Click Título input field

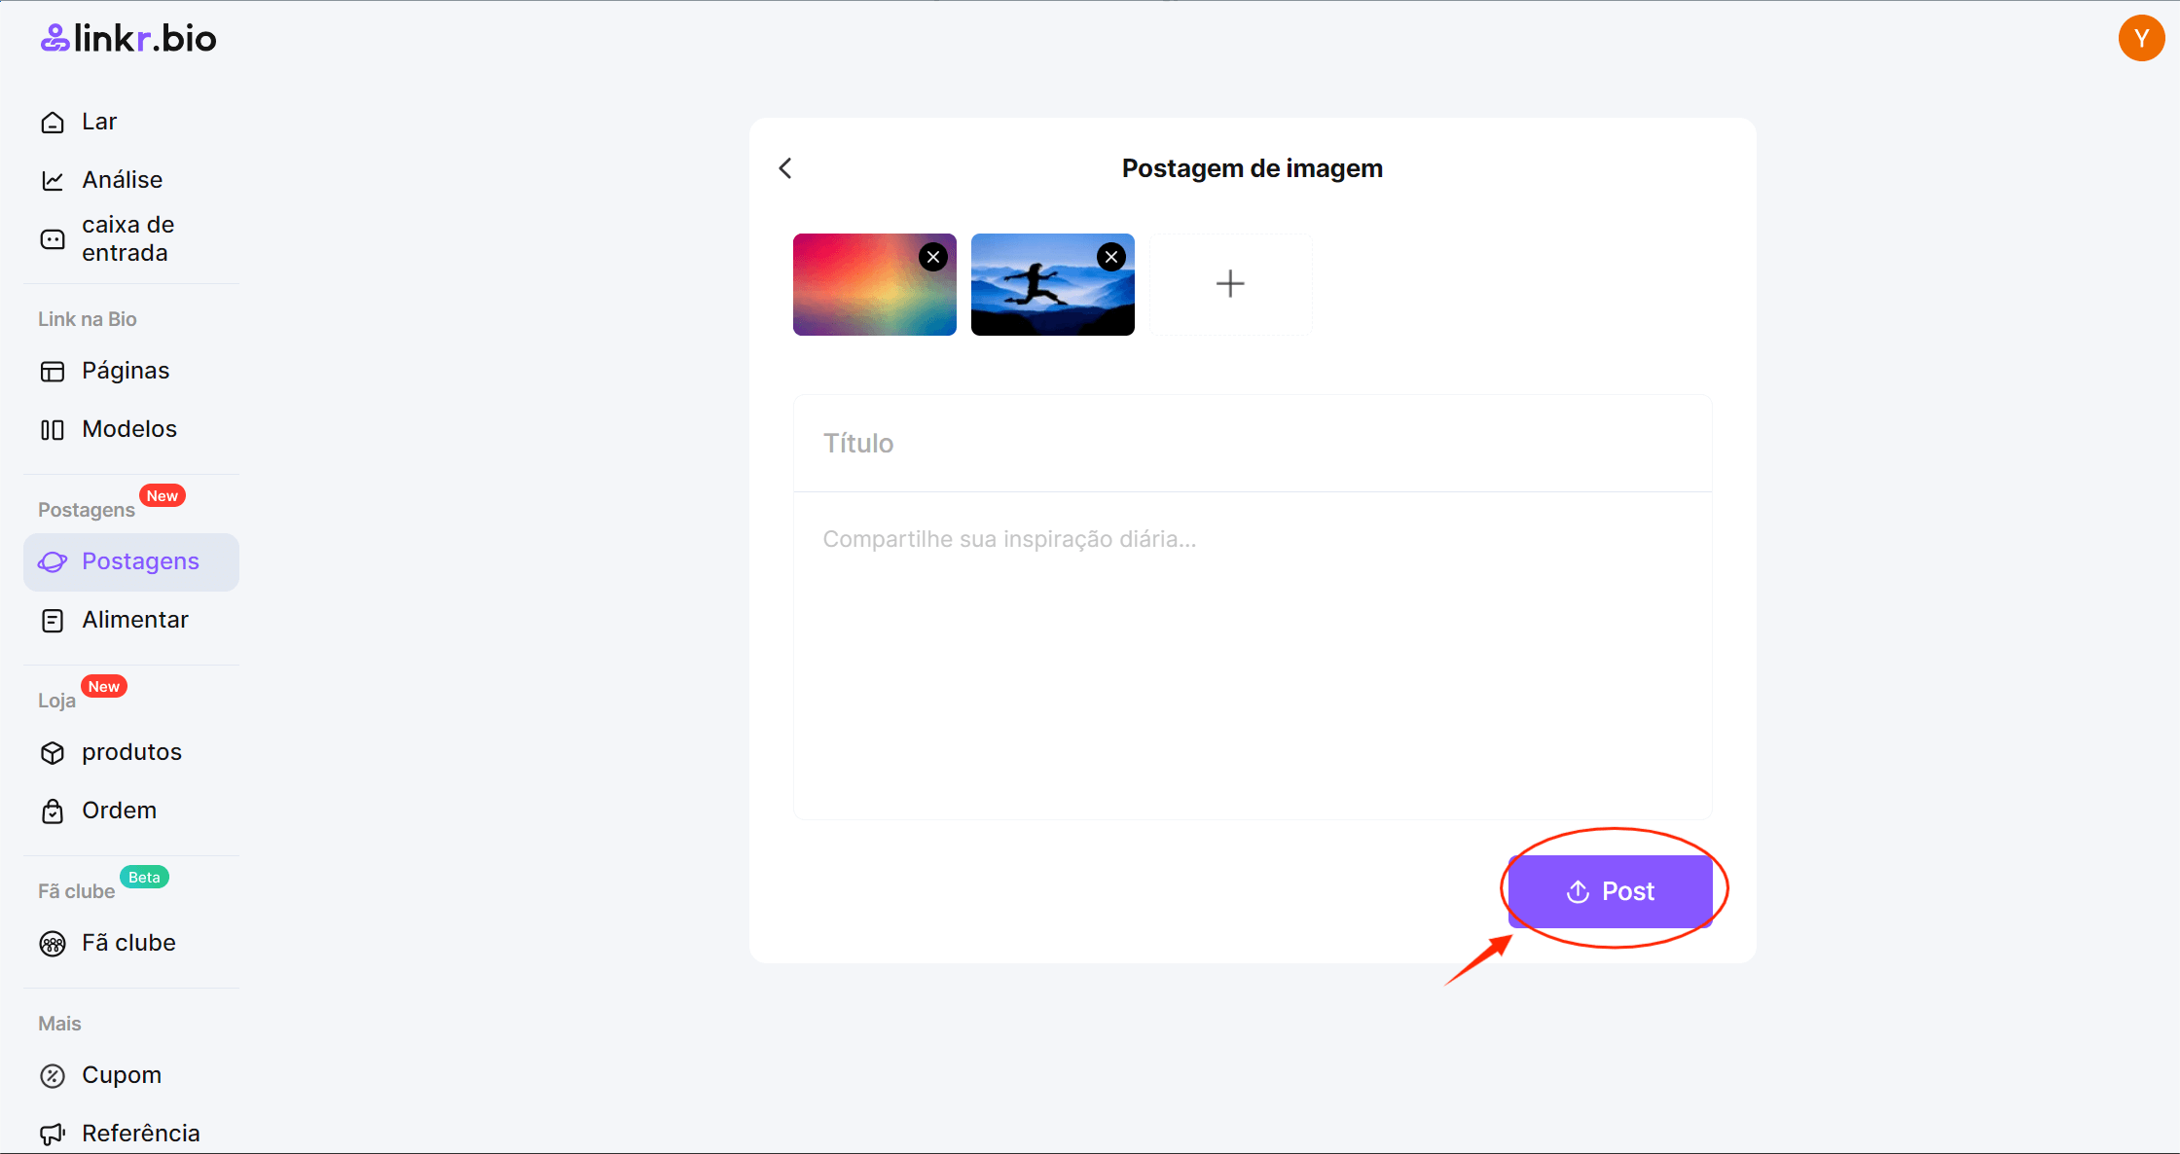point(1253,443)
